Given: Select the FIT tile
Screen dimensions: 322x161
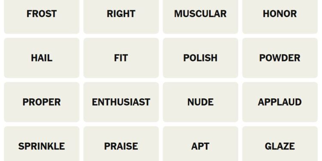Looking at the screenshot, I should 121,58.
